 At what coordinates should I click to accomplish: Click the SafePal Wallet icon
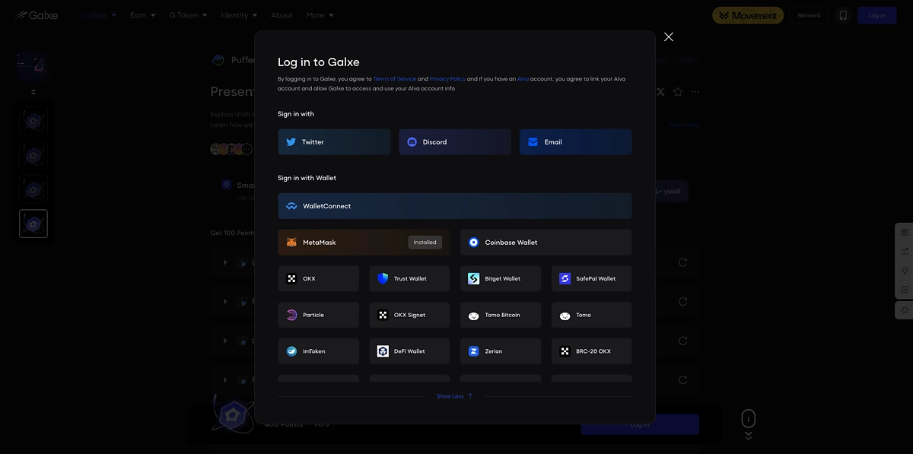[565, 279]
